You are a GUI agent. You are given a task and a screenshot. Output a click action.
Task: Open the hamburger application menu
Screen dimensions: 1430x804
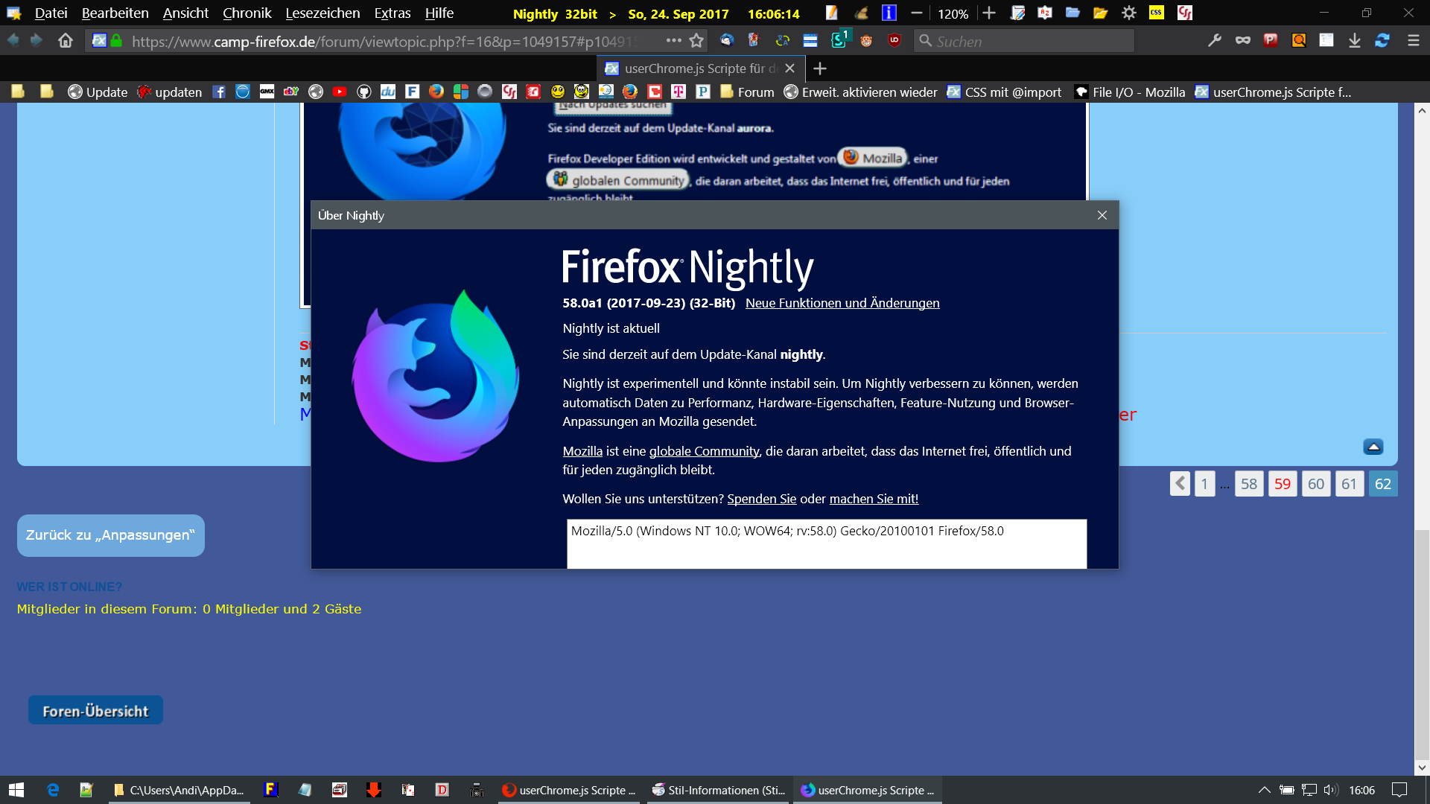click(x=1413, y=41)
